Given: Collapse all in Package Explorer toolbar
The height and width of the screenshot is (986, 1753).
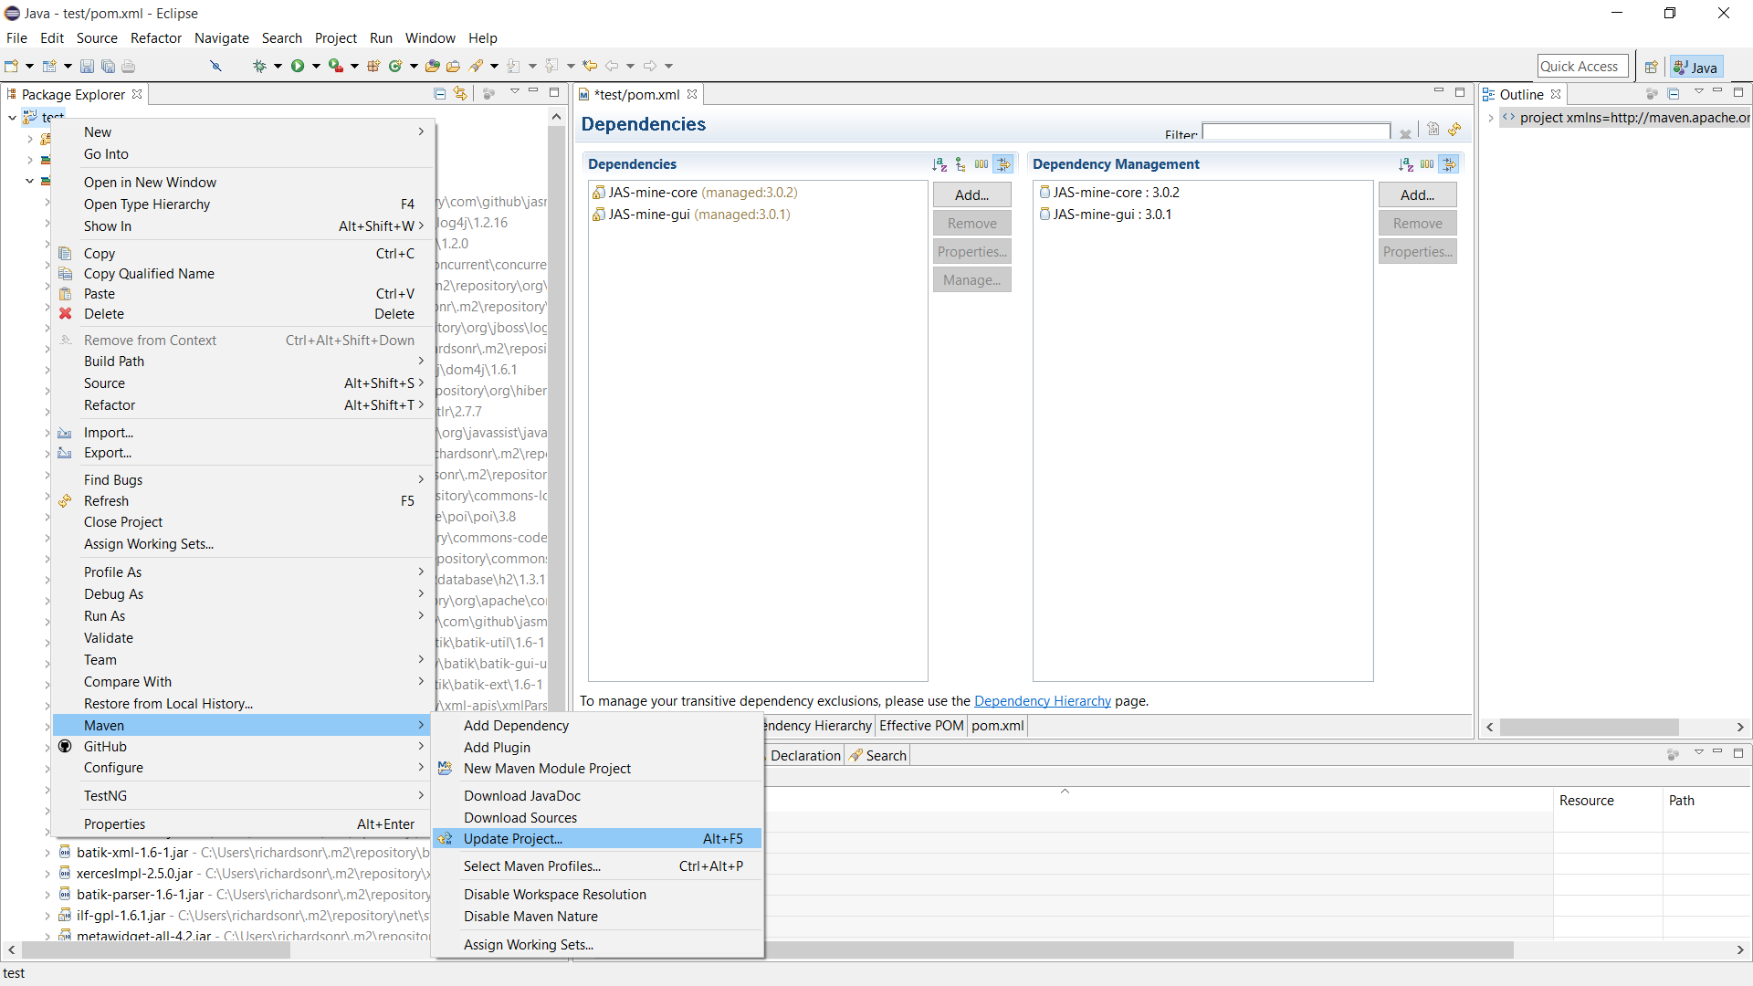Looking at the screenshot, I should (x=439, y=93).
